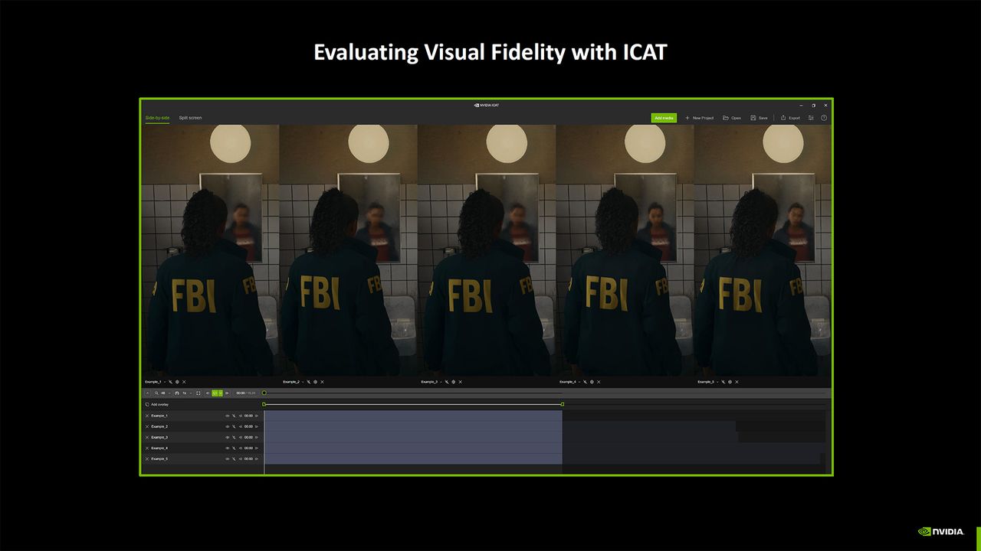Click the playhead handle on the seek bar
Viewport: 981px width, 551px height.
click(264, 393)
